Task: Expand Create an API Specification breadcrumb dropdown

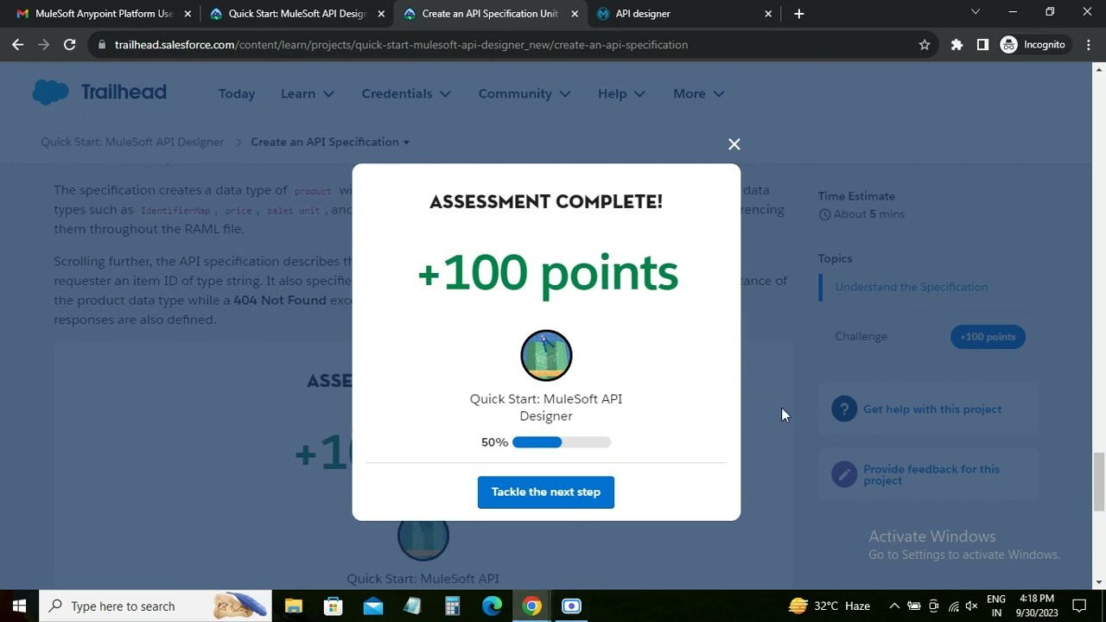Action: pyautogui.click(x=330, y=142)
